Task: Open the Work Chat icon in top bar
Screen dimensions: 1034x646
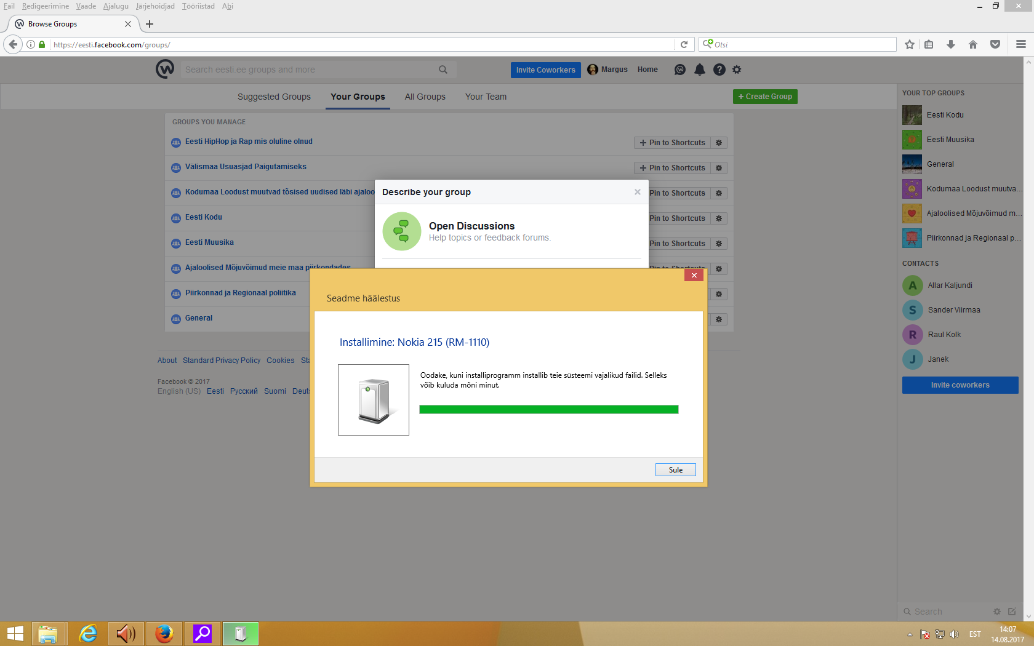Action: click(680, 70)
